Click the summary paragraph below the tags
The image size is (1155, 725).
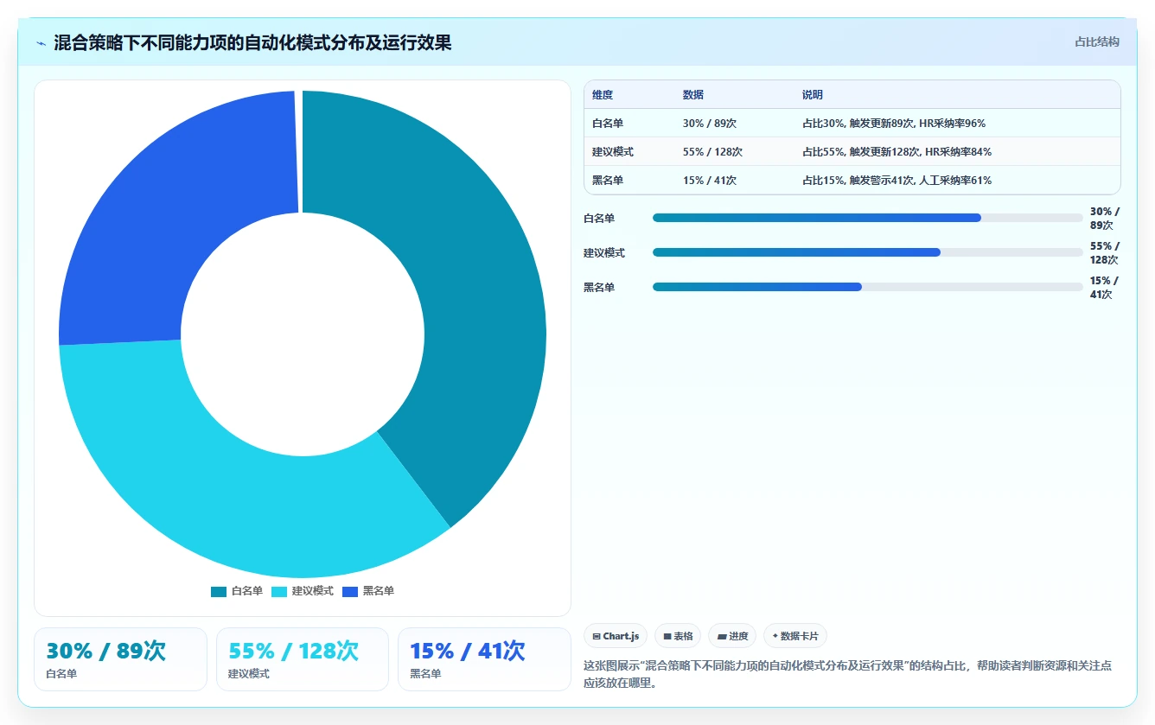click(x=847, y=674)
